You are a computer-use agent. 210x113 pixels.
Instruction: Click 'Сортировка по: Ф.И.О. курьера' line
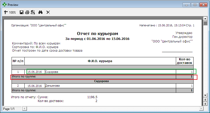35,47
